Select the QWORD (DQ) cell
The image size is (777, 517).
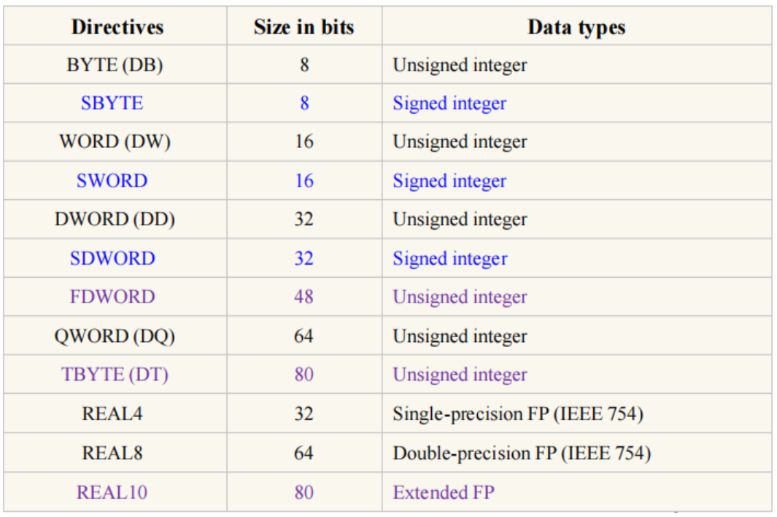coord(115,336)
